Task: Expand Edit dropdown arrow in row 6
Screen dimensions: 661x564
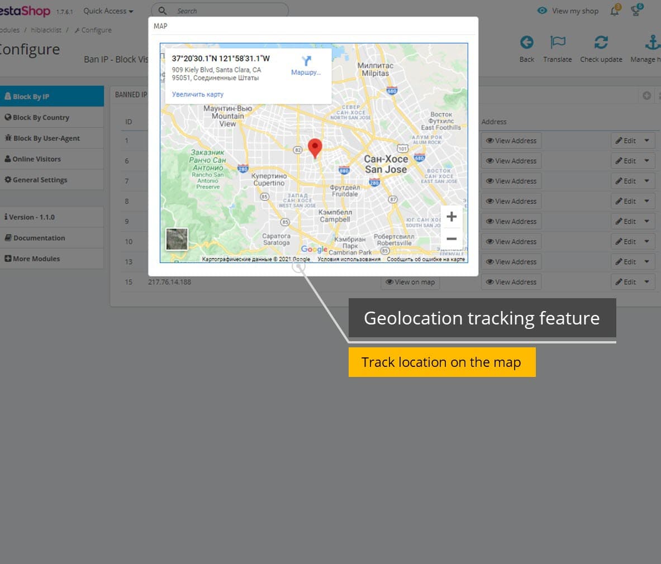Action: (x=647, y=161)
